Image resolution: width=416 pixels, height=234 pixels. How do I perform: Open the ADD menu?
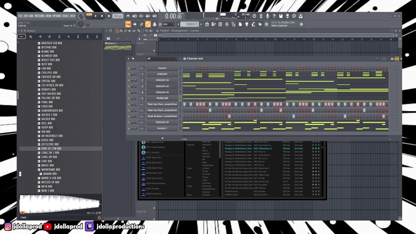tap(31, 16)
